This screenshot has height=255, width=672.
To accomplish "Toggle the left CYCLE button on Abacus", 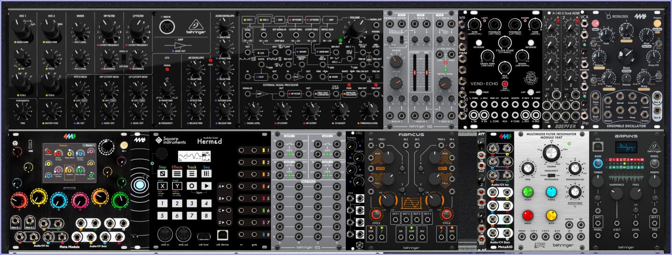I will 375,214.
